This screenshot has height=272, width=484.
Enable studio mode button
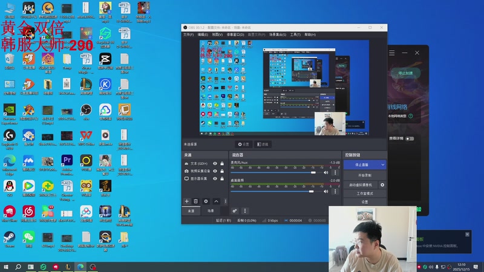coord(365,193)
